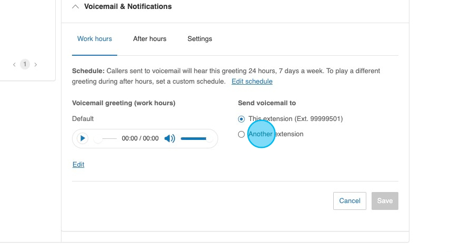Go to next page arrow

[36, 65]
